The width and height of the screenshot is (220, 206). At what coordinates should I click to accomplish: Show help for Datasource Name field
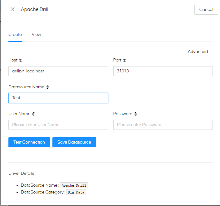[47, 87]
